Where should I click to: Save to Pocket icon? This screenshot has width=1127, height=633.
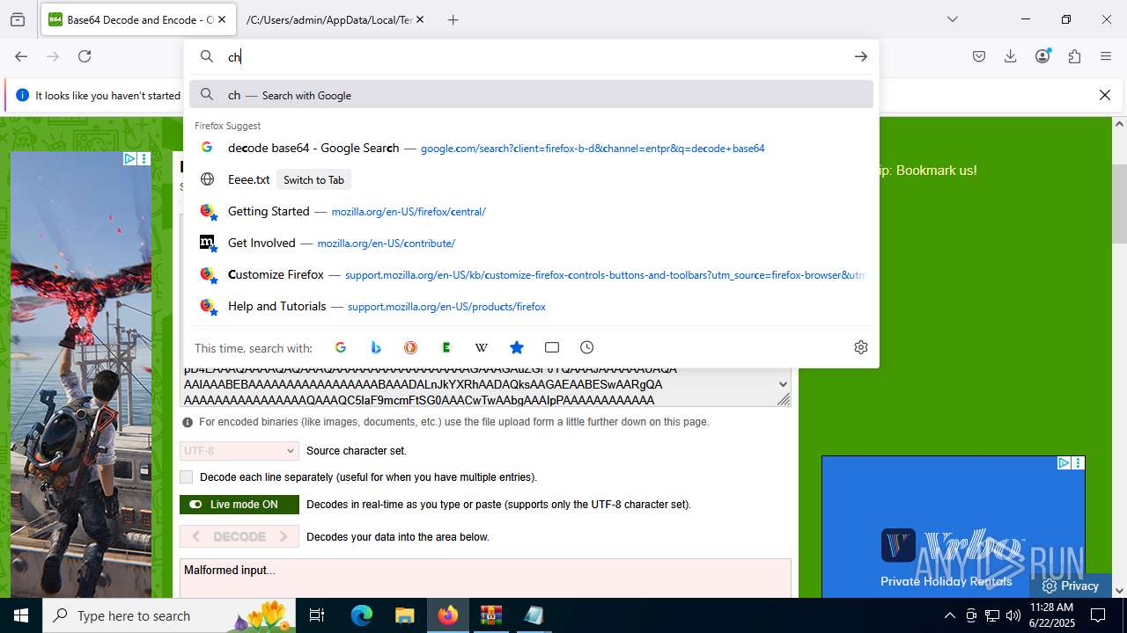(979, 56)
